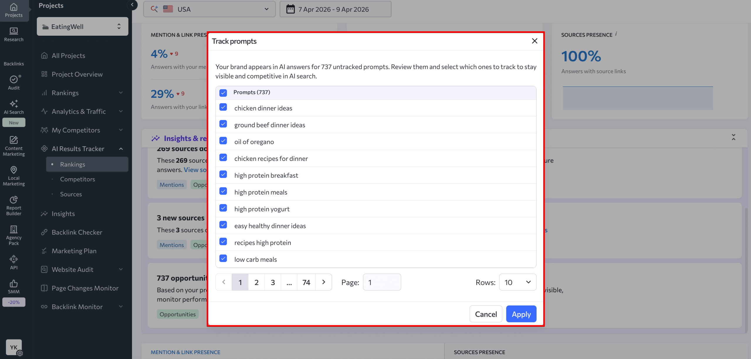Open the USA country selector
The height and width of the screenshot is (359, 751).
[209, 9]
